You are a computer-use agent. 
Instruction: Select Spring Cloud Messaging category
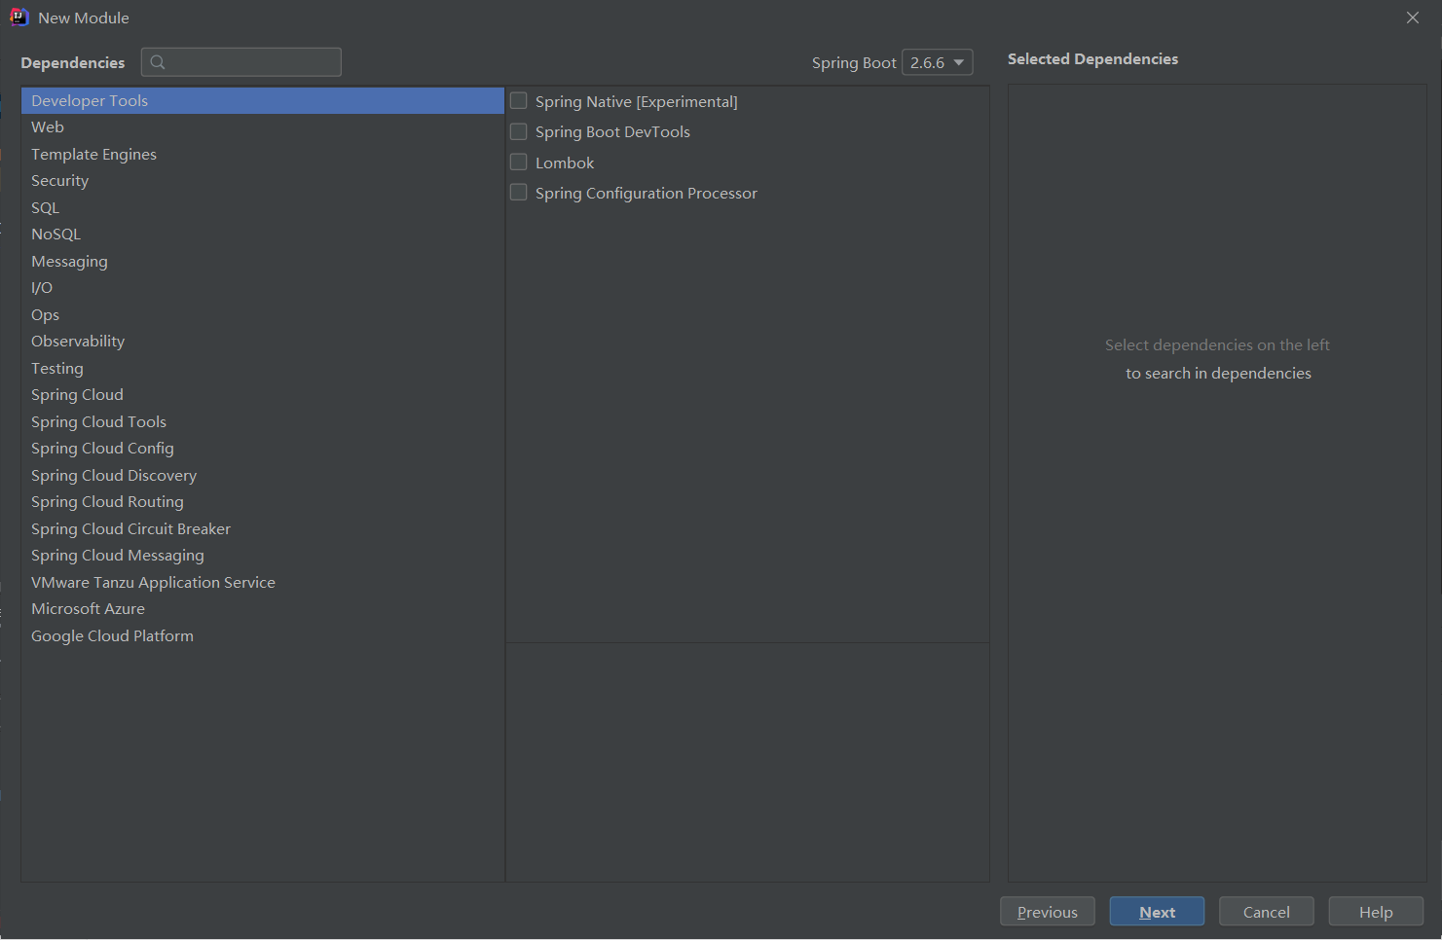pyautogui.click(x=263, y=556)
